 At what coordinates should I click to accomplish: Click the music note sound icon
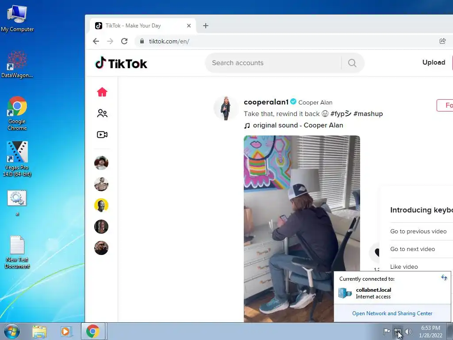pos(247,125)
